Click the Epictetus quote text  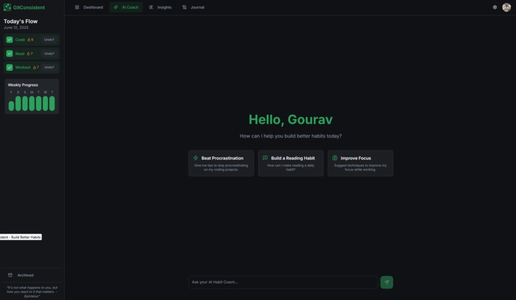coord(32,292)
